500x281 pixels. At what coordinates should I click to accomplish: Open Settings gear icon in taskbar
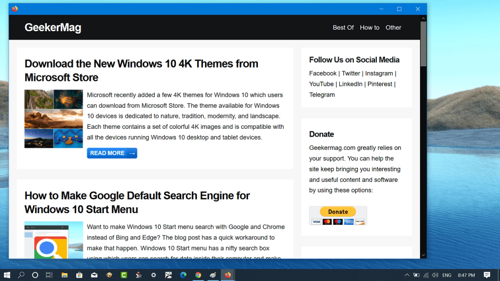coord(153,275)
